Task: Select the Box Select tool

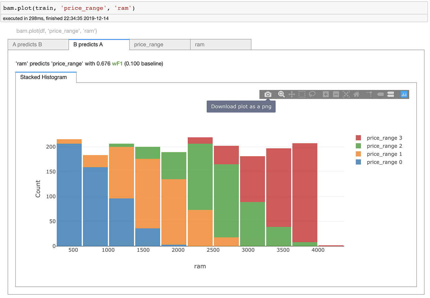Action: point(302,94)
